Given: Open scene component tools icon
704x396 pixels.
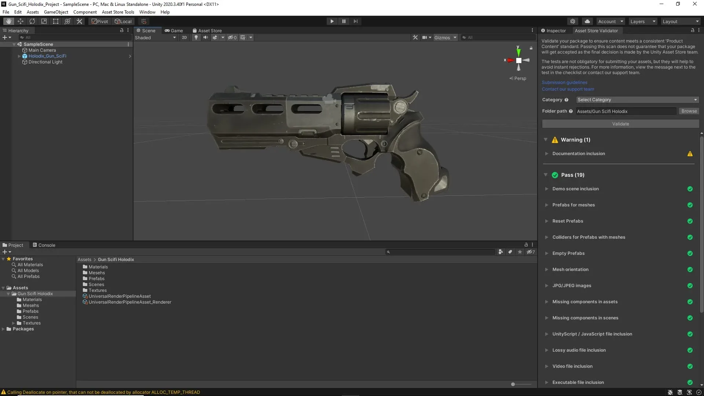Looking at the screenshot, I should coord(415,37).
